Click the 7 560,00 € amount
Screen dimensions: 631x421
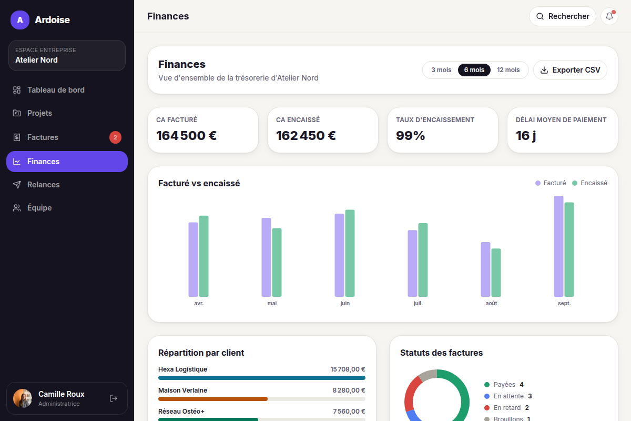click(349, 412)
